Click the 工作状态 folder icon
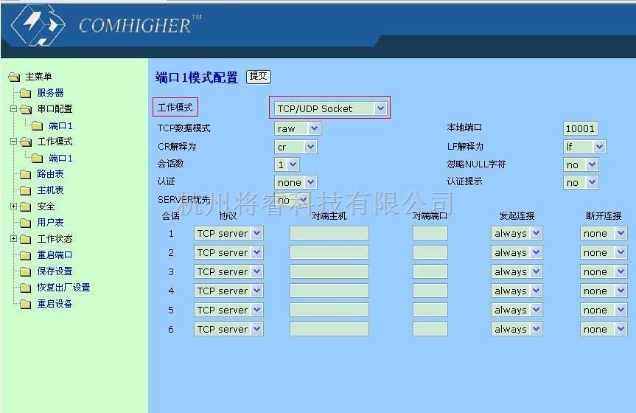Screen dimensions: 636x413 (x=26, y=239)
